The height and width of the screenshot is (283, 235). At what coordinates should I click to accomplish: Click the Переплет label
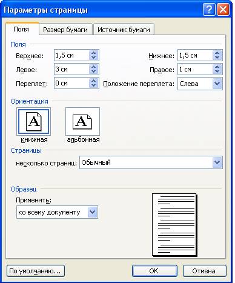tap(32, 84)
